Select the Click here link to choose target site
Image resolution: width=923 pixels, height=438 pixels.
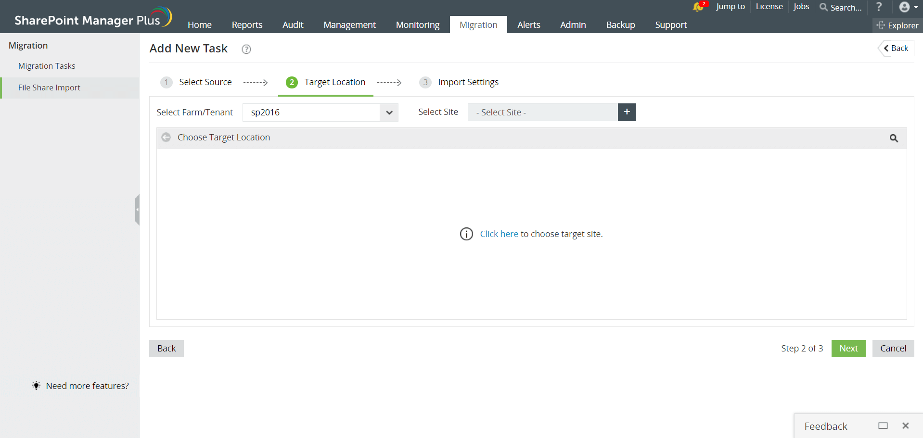499,234
